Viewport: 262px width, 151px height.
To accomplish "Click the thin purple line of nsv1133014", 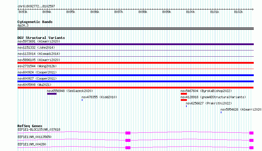I will point(135,56).
